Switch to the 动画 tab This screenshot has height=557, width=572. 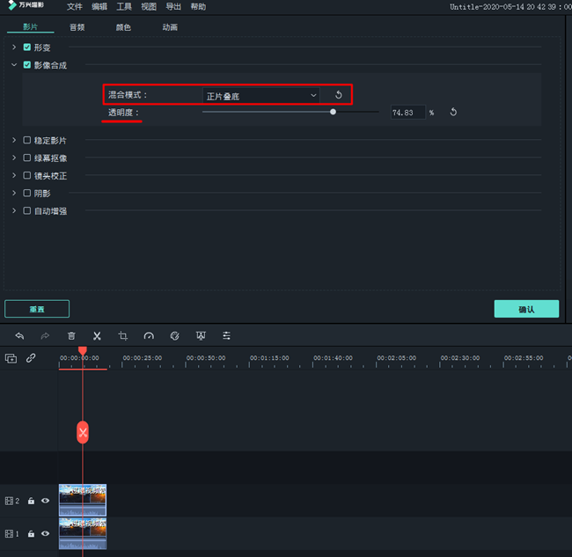[170, 27]
